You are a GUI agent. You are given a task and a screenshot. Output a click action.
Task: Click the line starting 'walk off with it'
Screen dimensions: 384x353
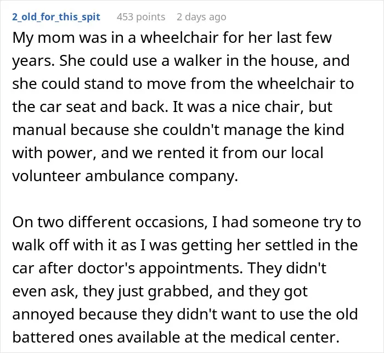[x=185, y=245]
